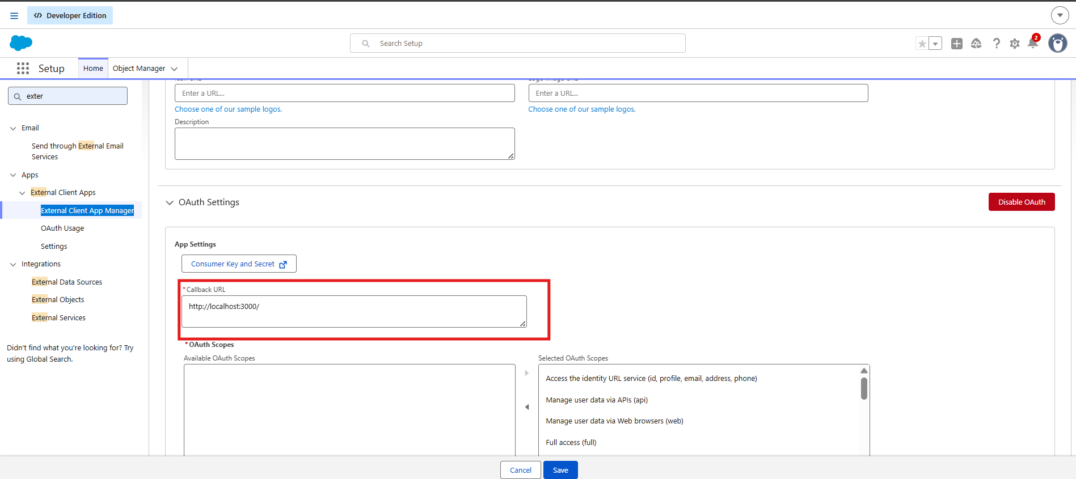Click the Quick Find search box
The image size is (1076, 479).
[67, 96]
